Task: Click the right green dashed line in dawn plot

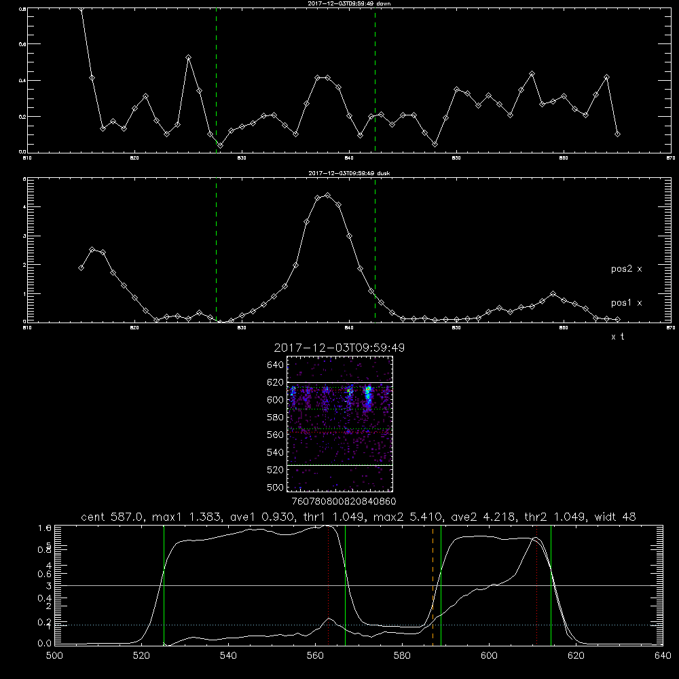Action: 375,80
